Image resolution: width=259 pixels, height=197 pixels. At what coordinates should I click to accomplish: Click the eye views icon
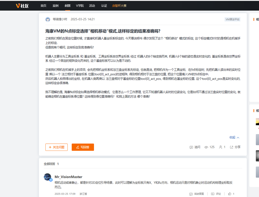pyautogui.click(x=206, y=147)
